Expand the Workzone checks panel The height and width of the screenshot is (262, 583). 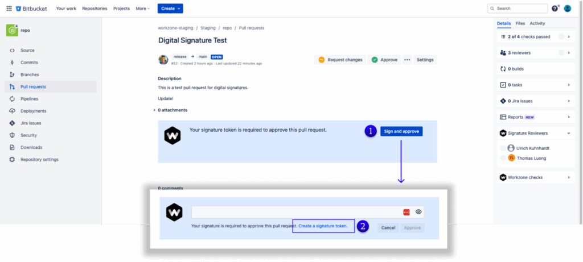pyautogui.click(x=568, y=177)
